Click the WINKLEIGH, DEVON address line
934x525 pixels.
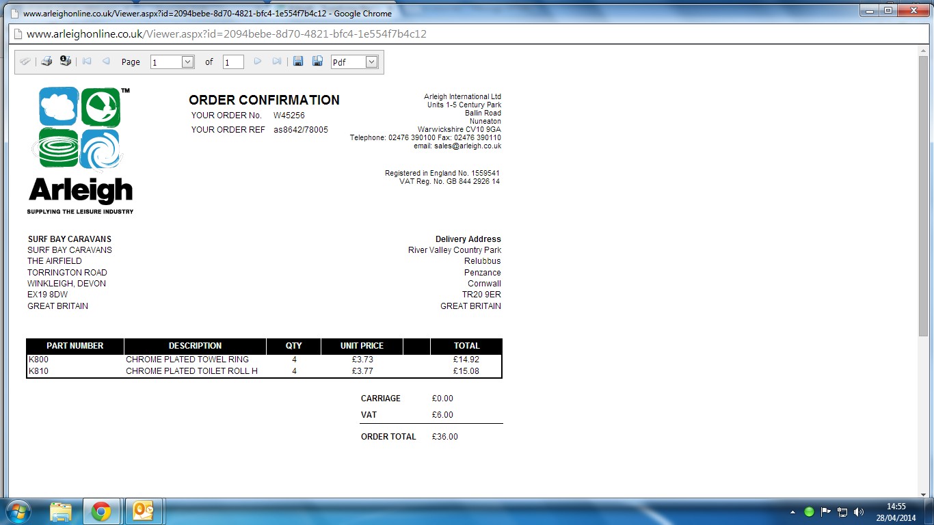66,284
